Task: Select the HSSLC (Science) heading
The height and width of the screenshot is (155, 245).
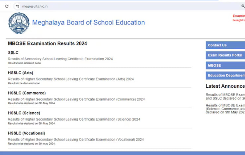Action: (x=24, y=113)
